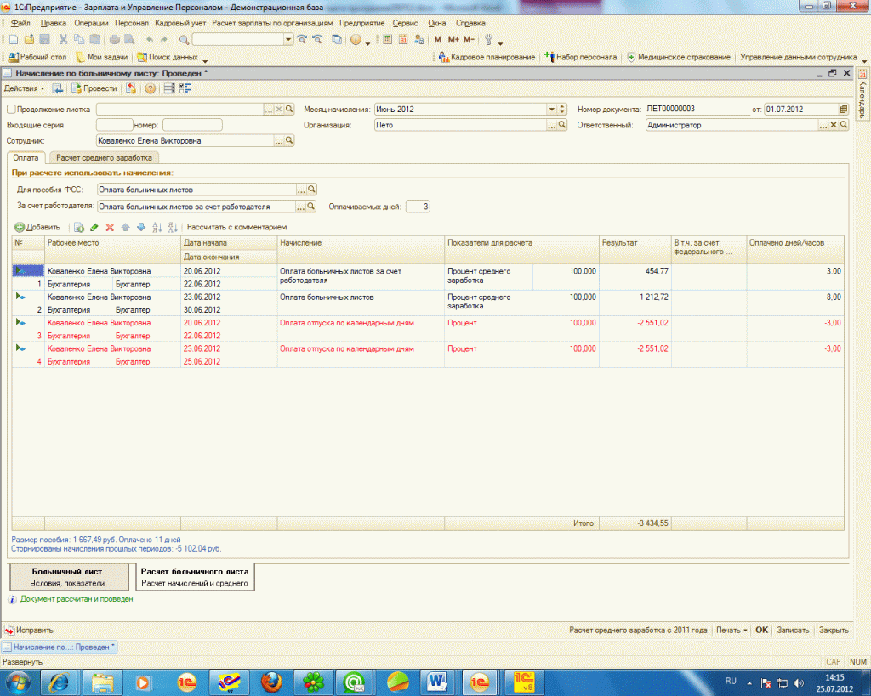Screen dimensions: 871x696
Task: Click the Оплачиваемых дней input field
Action: click(x=418, y=206)
